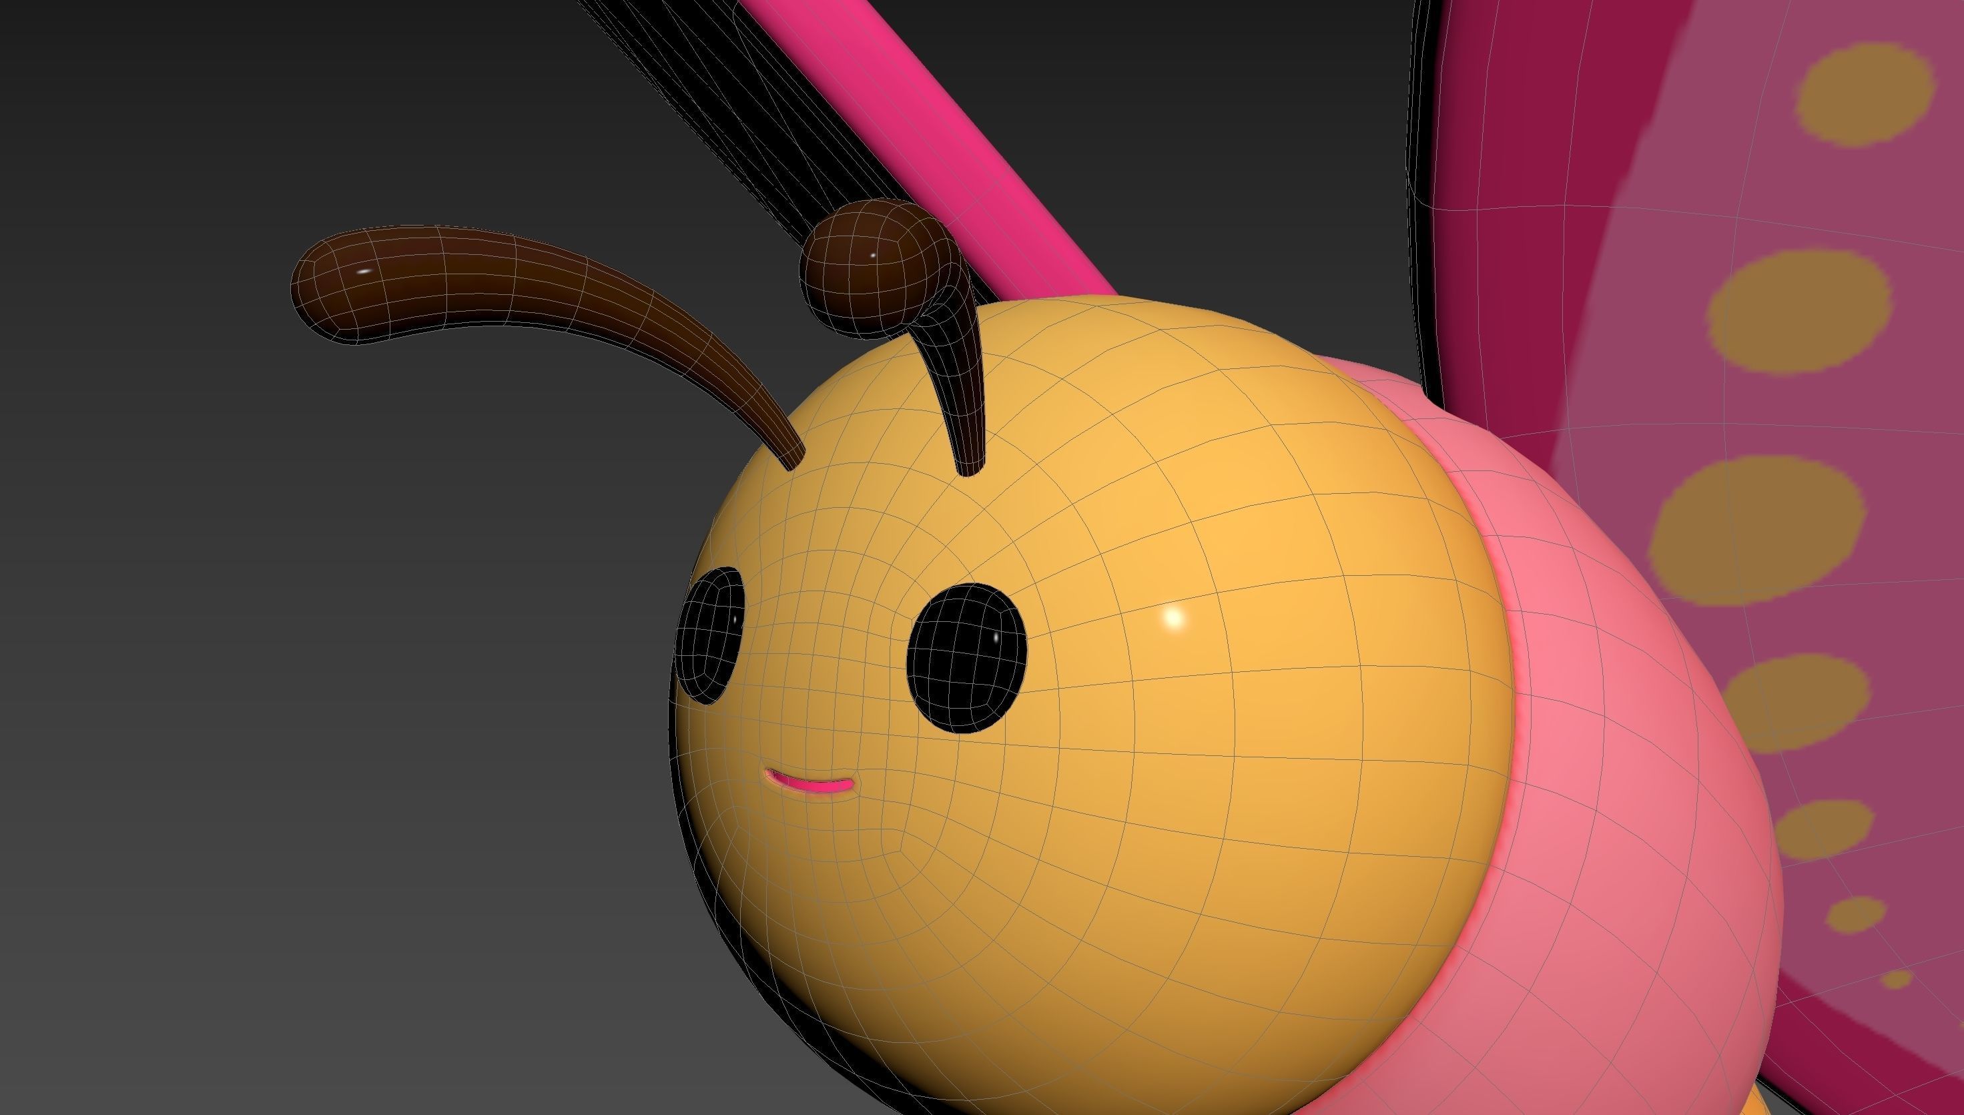Select the pink smile mouth
This screenshot has height=1115, width=1964.
[809, 783]
